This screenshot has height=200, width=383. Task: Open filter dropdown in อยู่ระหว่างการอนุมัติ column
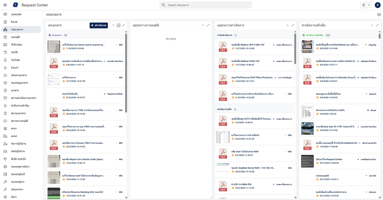[x=203, y=26]
